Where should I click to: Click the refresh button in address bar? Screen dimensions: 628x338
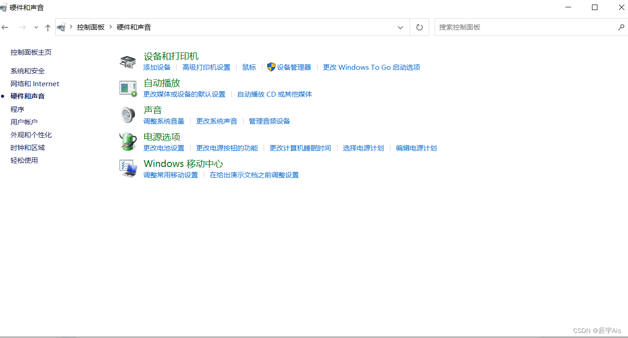point(420,27)
